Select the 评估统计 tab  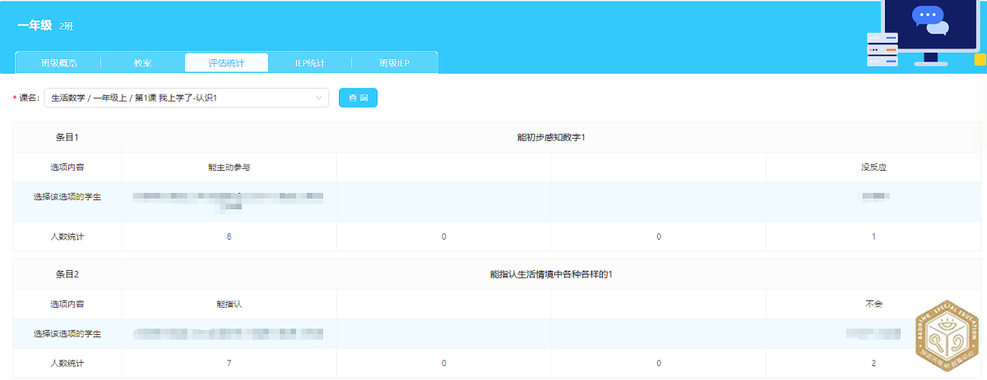[226, 63]
